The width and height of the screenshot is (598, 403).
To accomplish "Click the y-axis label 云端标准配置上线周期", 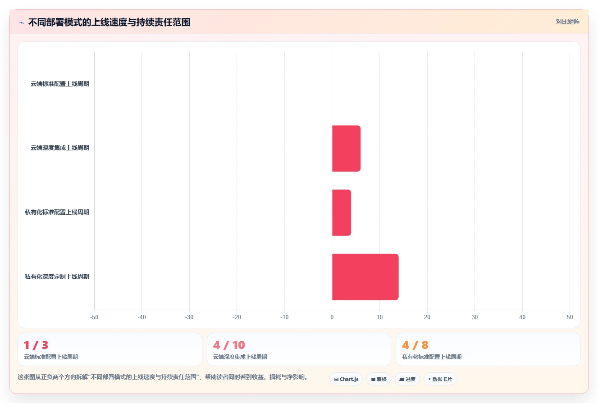I will pos(60,84).
